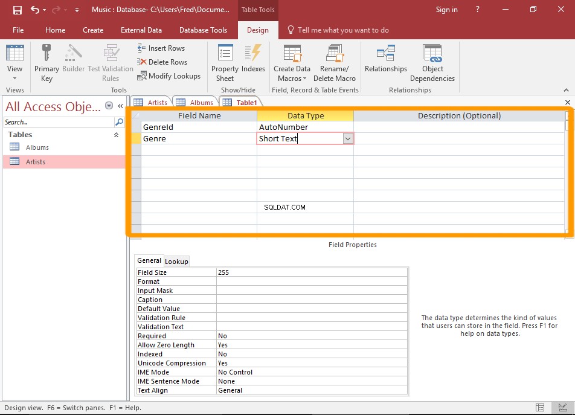The image size is (575, 415).
Task: Open the Relationships icon
Action: [386, 53]
